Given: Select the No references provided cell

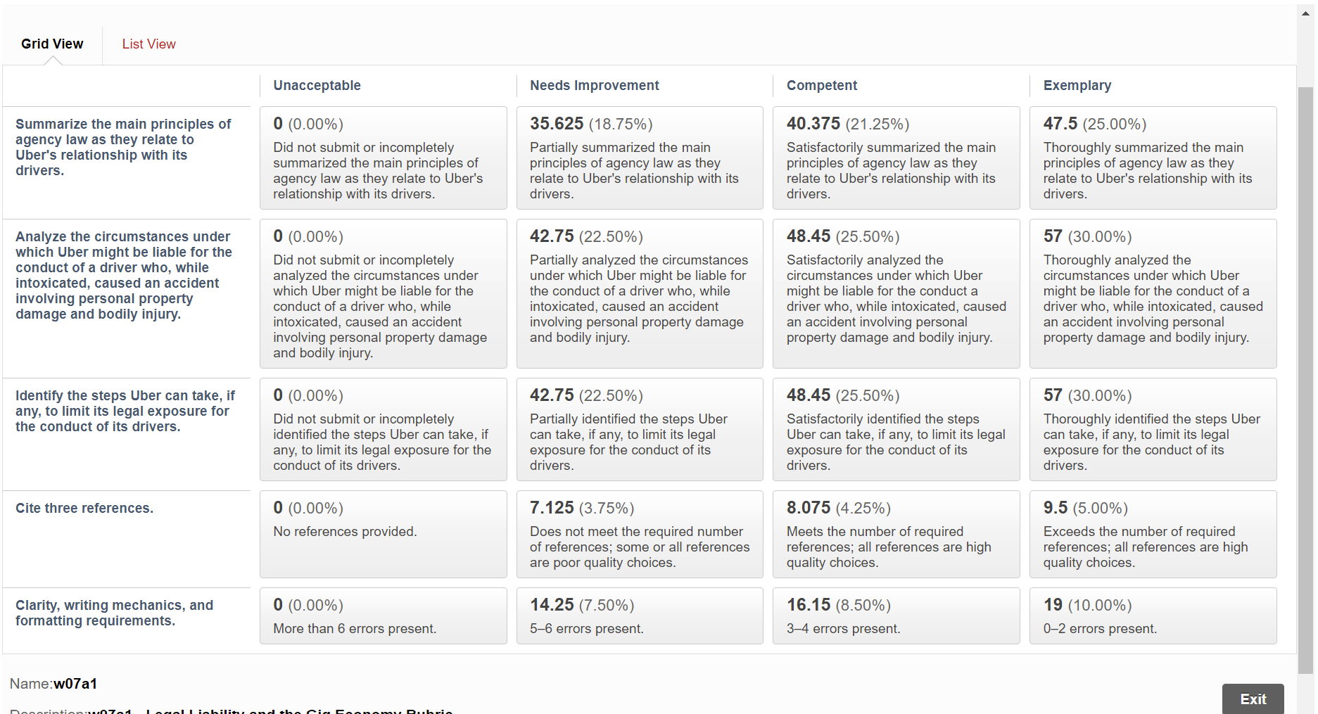Looking at the screenshot, I should pos(383,534).
